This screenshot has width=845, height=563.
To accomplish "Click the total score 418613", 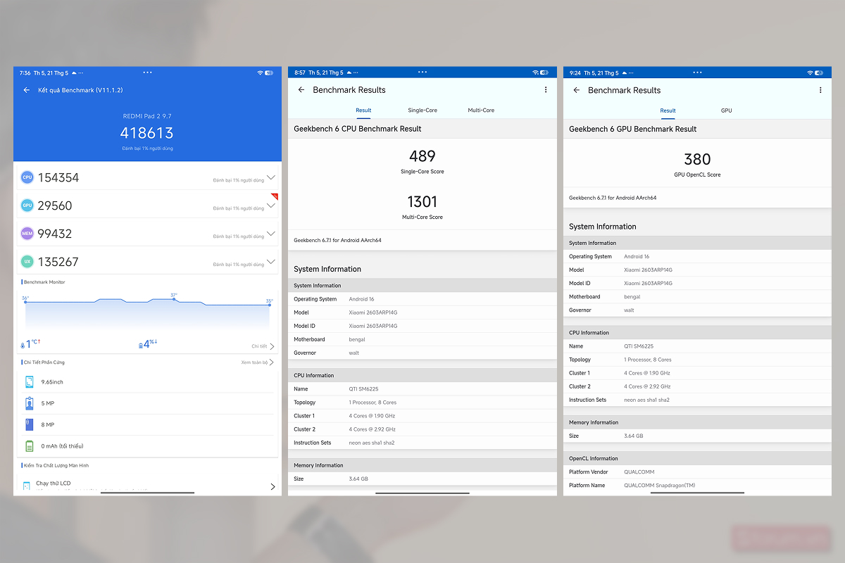I will (x=146, y=133).
